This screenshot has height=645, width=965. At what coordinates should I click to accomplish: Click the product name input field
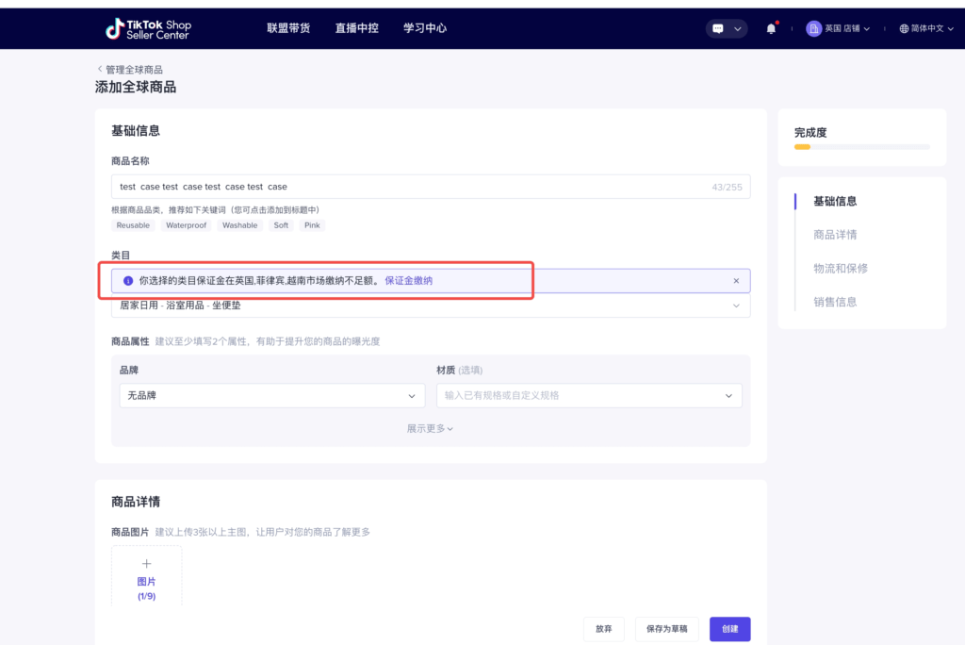(430, 186)
